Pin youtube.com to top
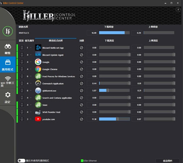The height and width of the screenshot is (163, 183). click(x=22, y=119)
